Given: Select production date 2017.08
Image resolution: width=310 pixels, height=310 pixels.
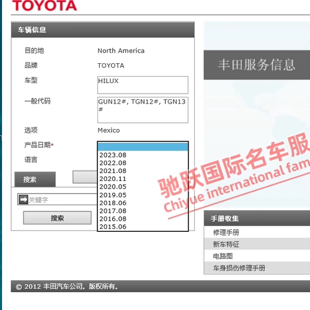Looking at the screenshot, I should click(x=143, y=211).
